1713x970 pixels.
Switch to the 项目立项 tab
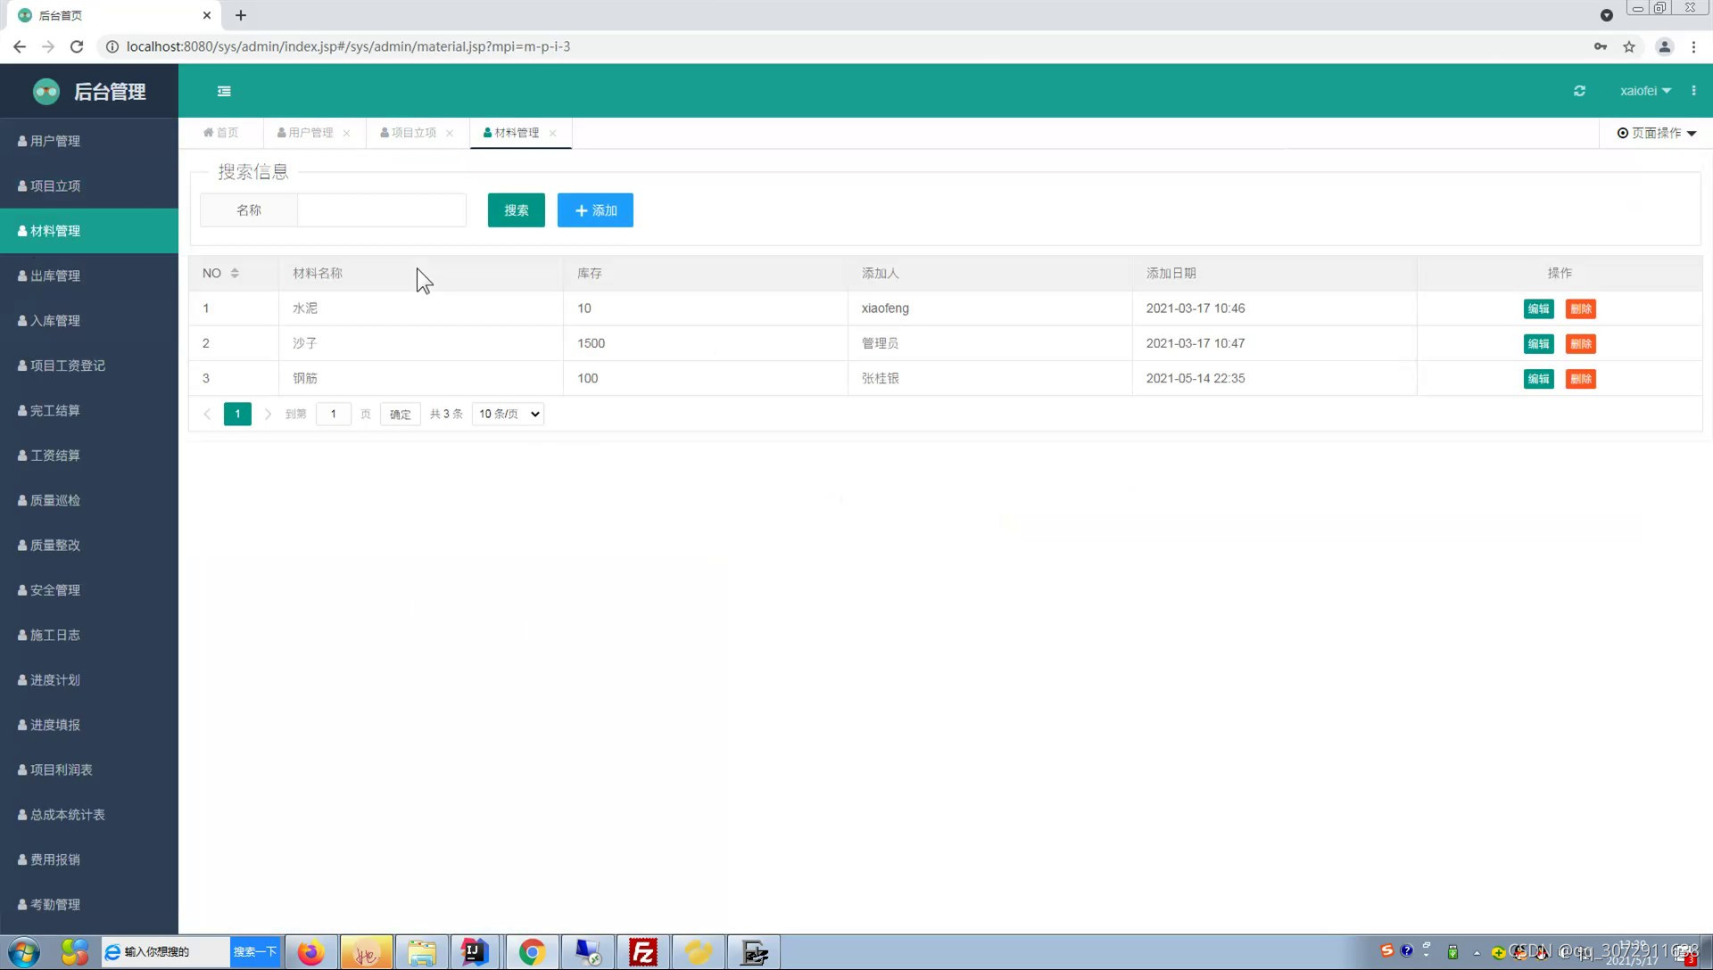point(409,133)
